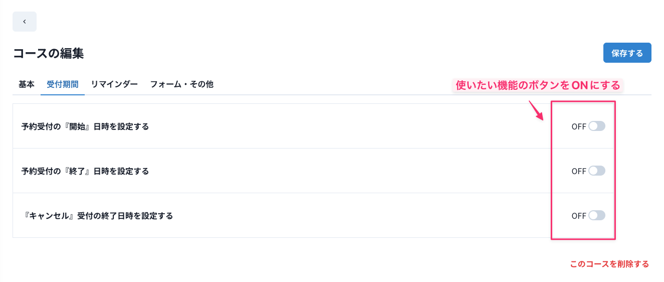This screenshot has height=282, width=664.
Task: Toggle the『キャンセル』受付終了日時 switch
Action: [x=597, y=215]
